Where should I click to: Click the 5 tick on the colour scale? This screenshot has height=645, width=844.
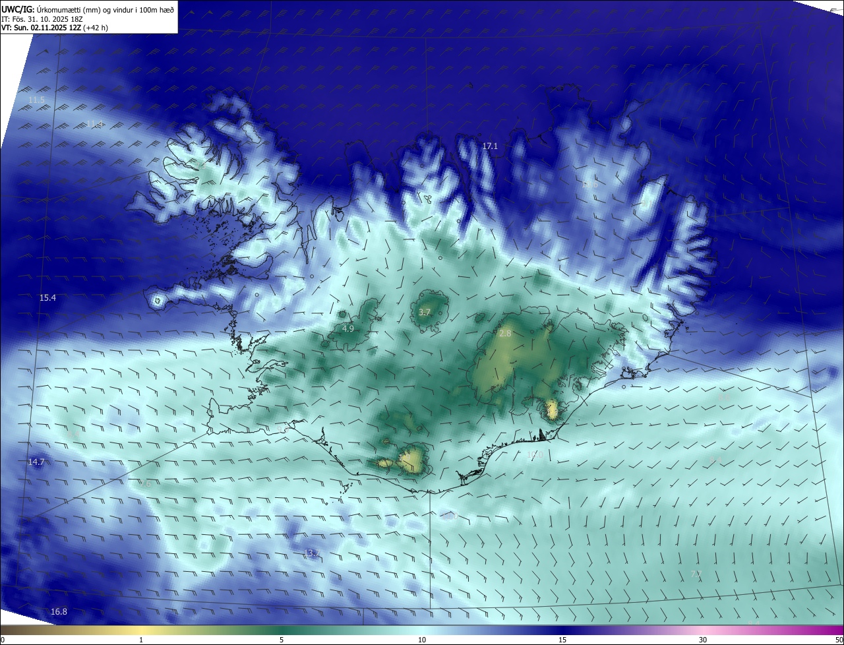[x=282, y=640]
